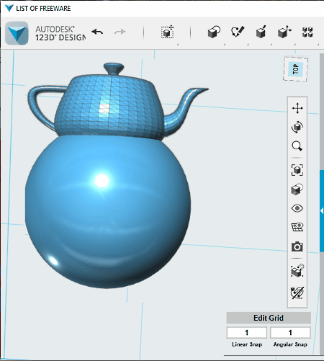Select the Orbit tool
Screen dimensions: 324x361
coord(297,127)
